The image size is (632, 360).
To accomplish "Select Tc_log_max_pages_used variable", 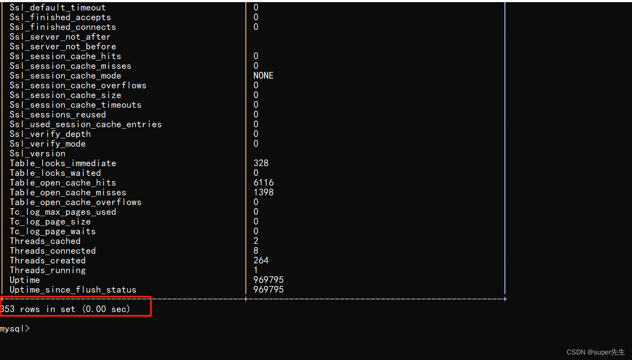I will pyautogui.click(x=63, y=212).
